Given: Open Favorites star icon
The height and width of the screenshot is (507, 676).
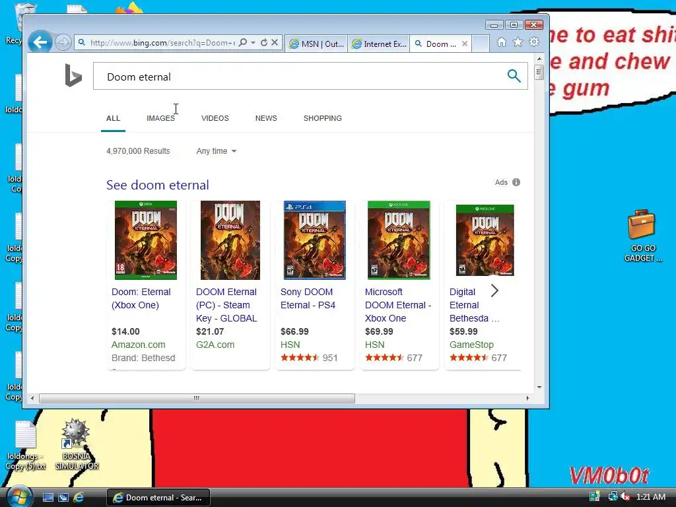Looking at the screenshot, I should pyautogui.click(x=518, y=42).
